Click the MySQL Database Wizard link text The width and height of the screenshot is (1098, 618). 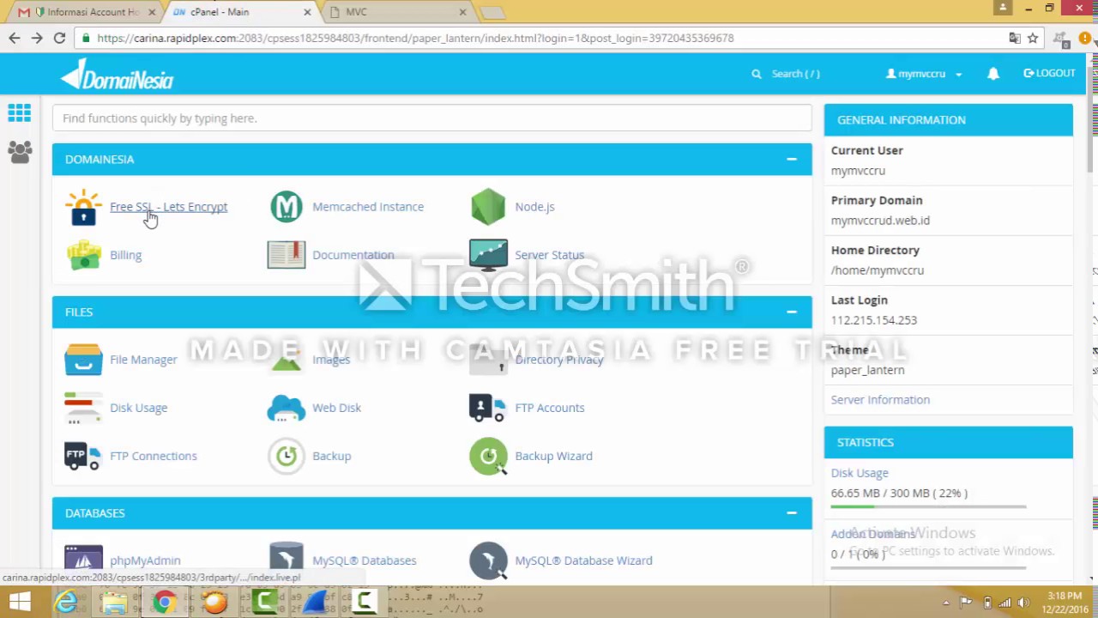(583, 560)
